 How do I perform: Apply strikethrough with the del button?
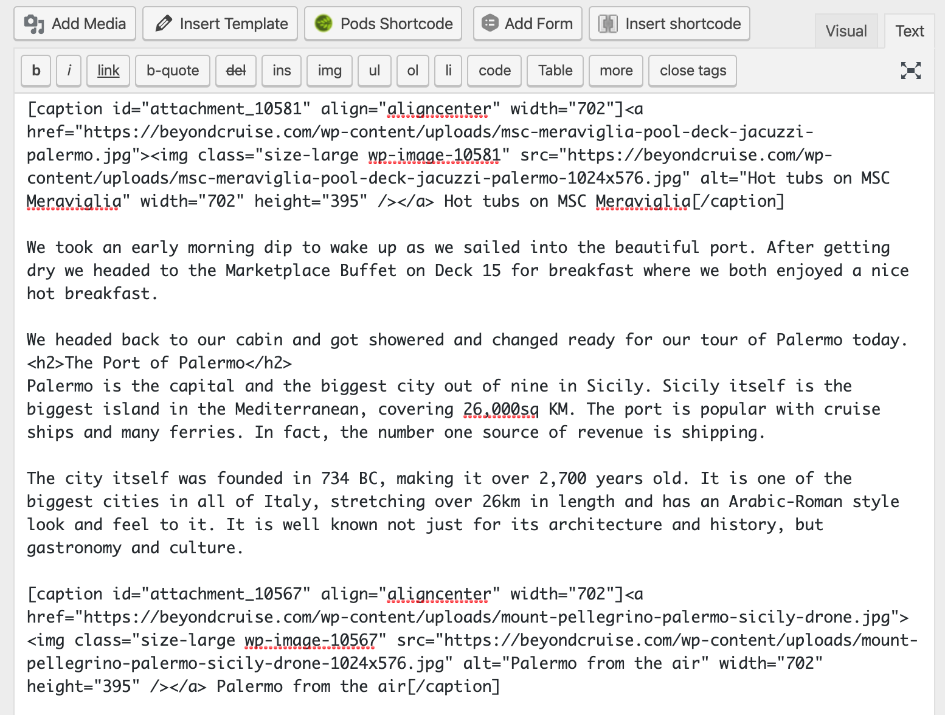coord(235,71)
